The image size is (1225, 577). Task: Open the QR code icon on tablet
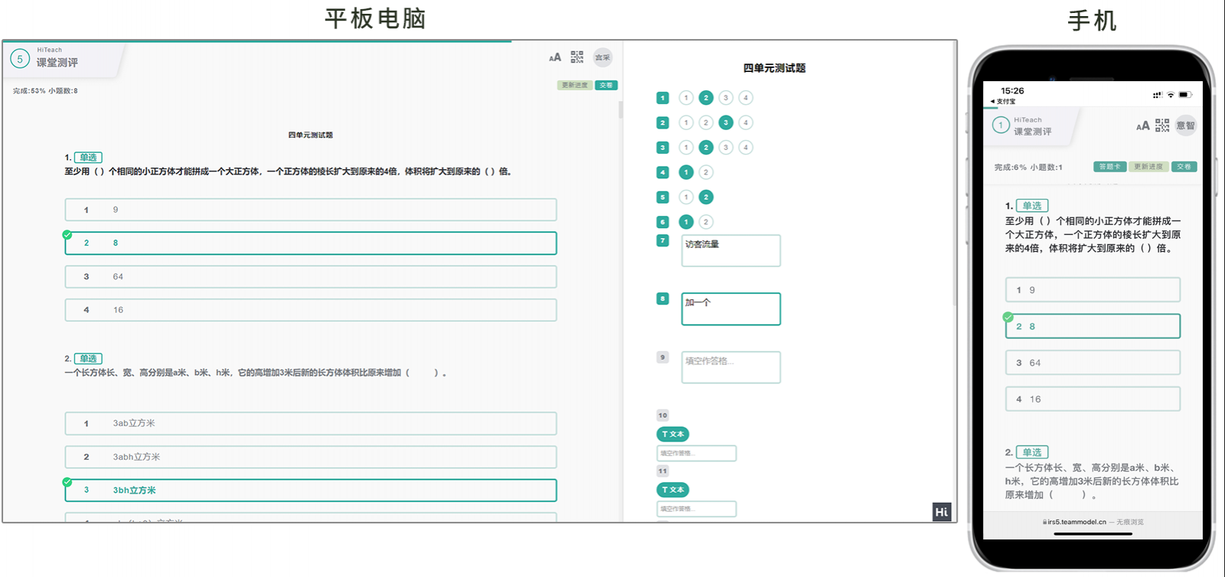[x=577, y=57]
